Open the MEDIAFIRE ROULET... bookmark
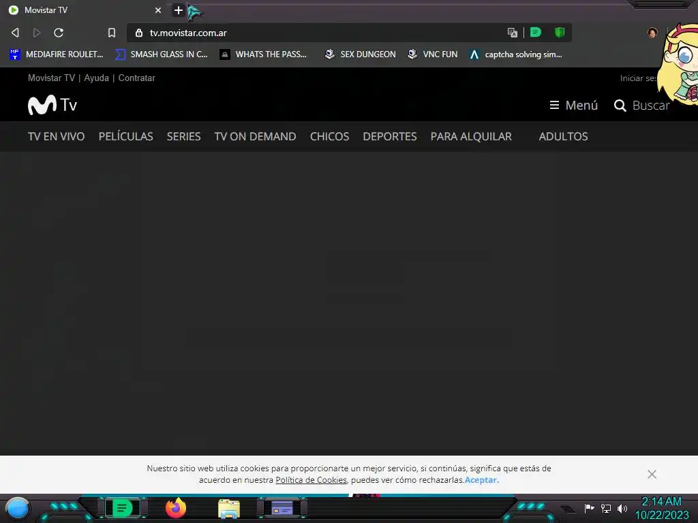Viewport: 698px width, 523px height. 57,54
